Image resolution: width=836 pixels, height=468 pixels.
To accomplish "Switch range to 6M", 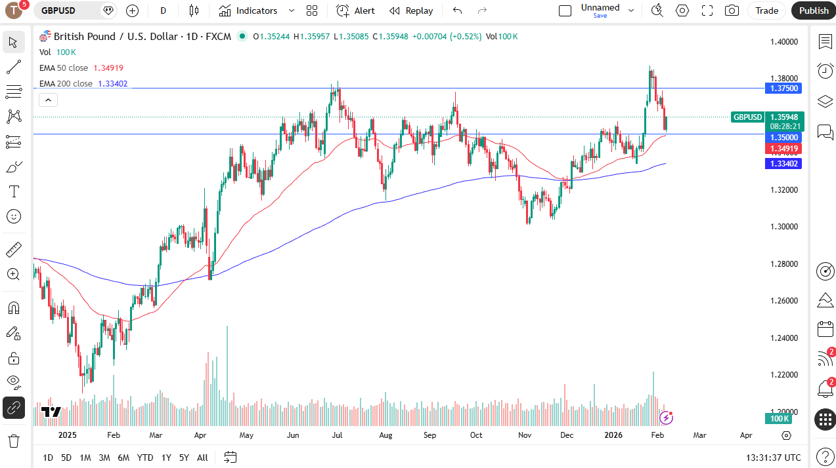I will [123, 458].
